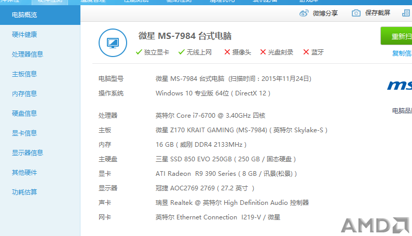
Task: Click the 主硬盘 label
Action: tap(108, 159)
